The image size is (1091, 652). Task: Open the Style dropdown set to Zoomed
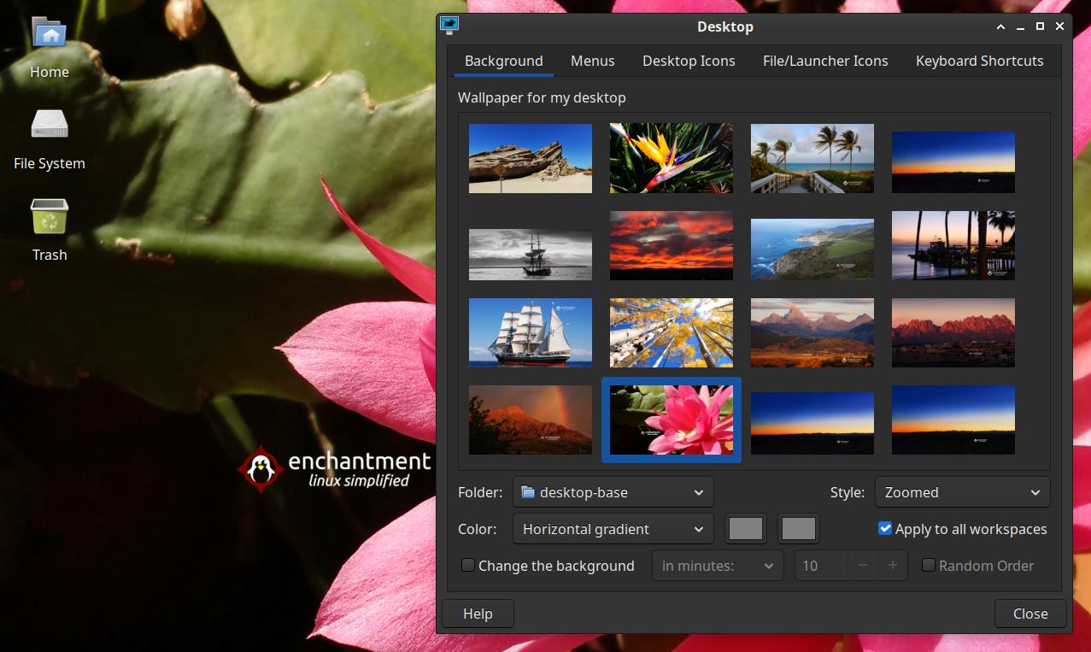tap(963, 492)
